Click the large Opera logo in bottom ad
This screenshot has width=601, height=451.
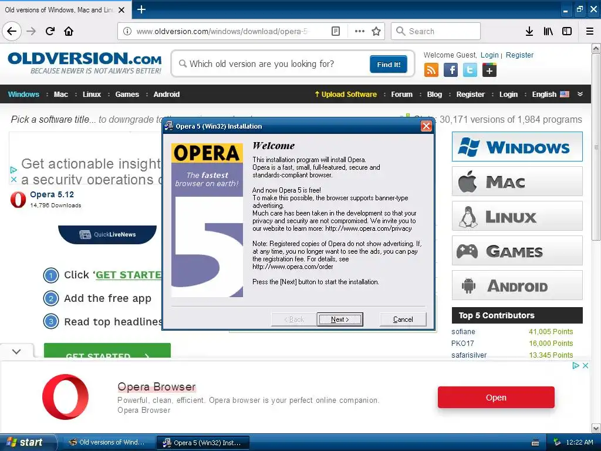65,397
